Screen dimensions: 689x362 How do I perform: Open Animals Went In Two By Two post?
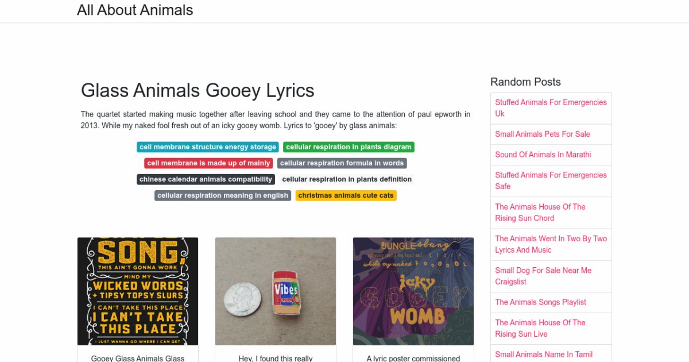click(x=551, y=244)
